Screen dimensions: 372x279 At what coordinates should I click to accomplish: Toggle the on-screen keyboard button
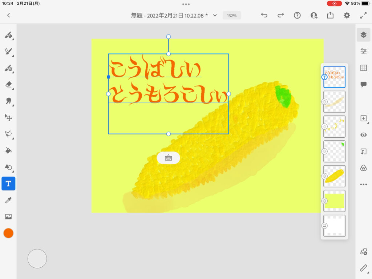[168, 158]
